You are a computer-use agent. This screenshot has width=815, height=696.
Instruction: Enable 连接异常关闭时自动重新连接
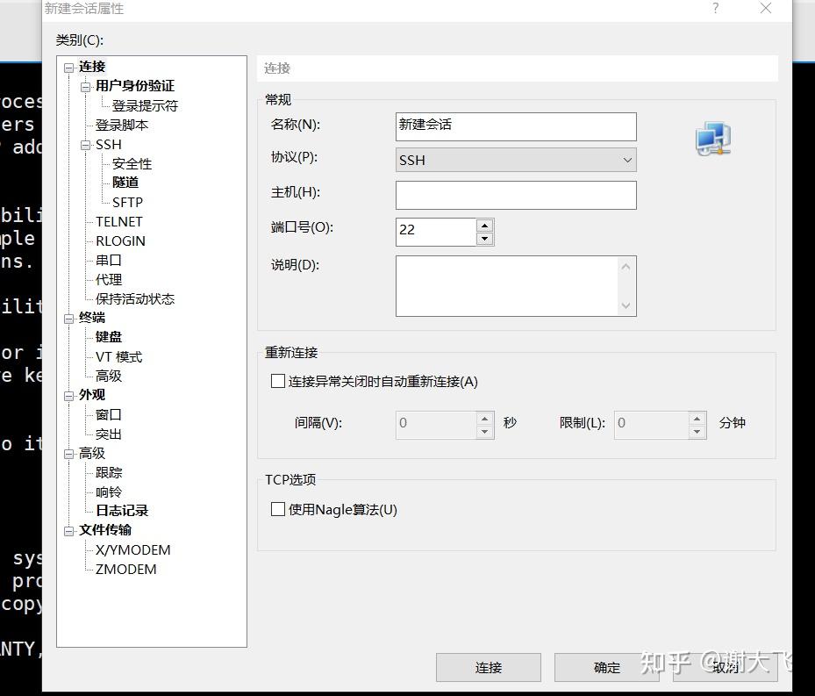[x=278, y=381]
